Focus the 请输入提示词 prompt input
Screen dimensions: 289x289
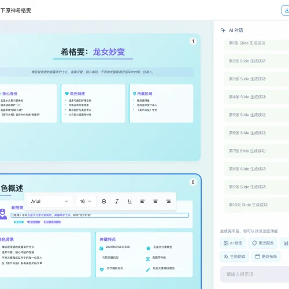[x=254, y=274]
